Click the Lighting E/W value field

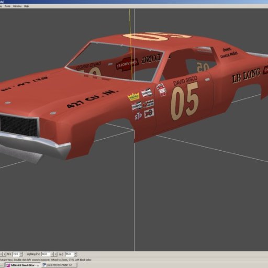click(x=46, y=254)
